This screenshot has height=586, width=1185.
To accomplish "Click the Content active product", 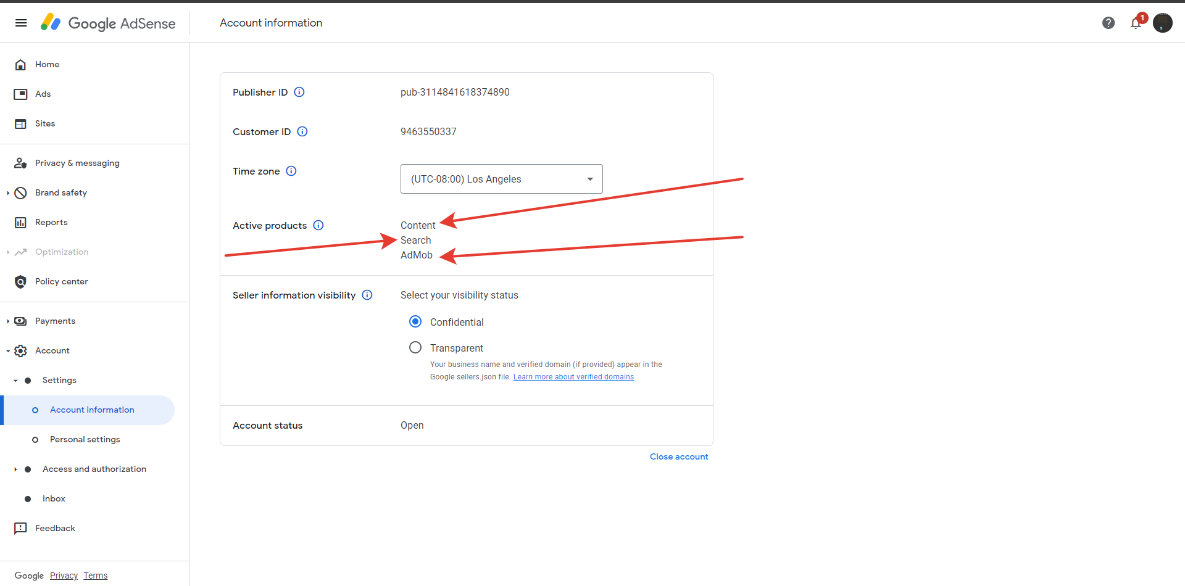I will click(x=418, y=225).
